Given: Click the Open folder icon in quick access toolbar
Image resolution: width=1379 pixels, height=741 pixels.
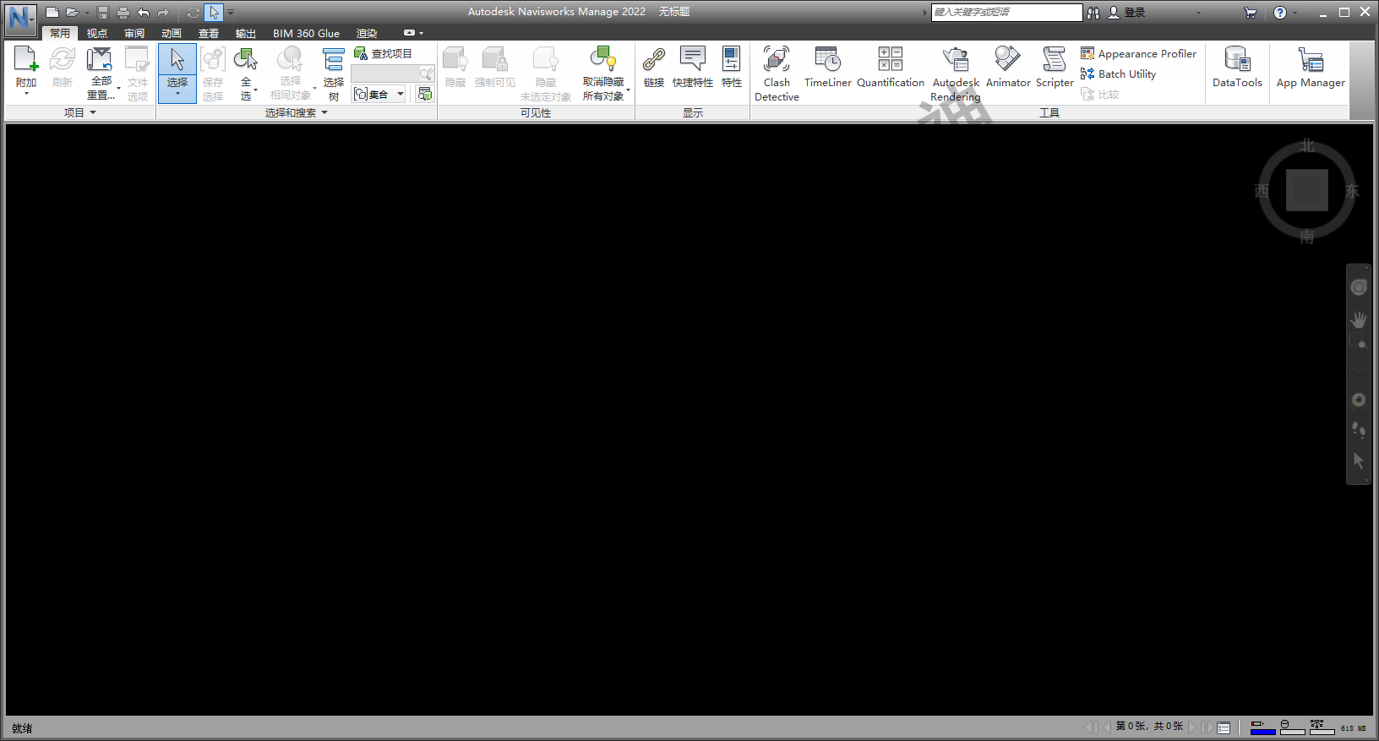Looking at the screenshot, I should click(x=73, y=13).
